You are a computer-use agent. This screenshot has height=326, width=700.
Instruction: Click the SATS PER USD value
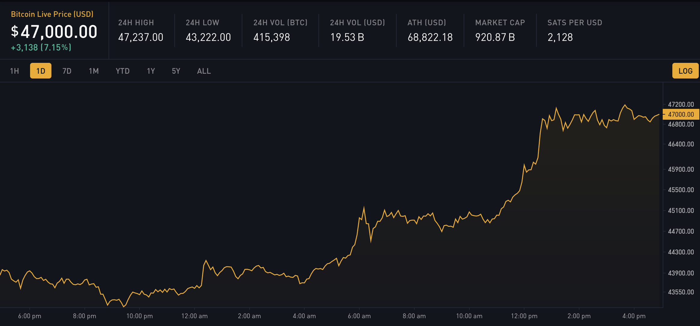[x=560, y=37]
